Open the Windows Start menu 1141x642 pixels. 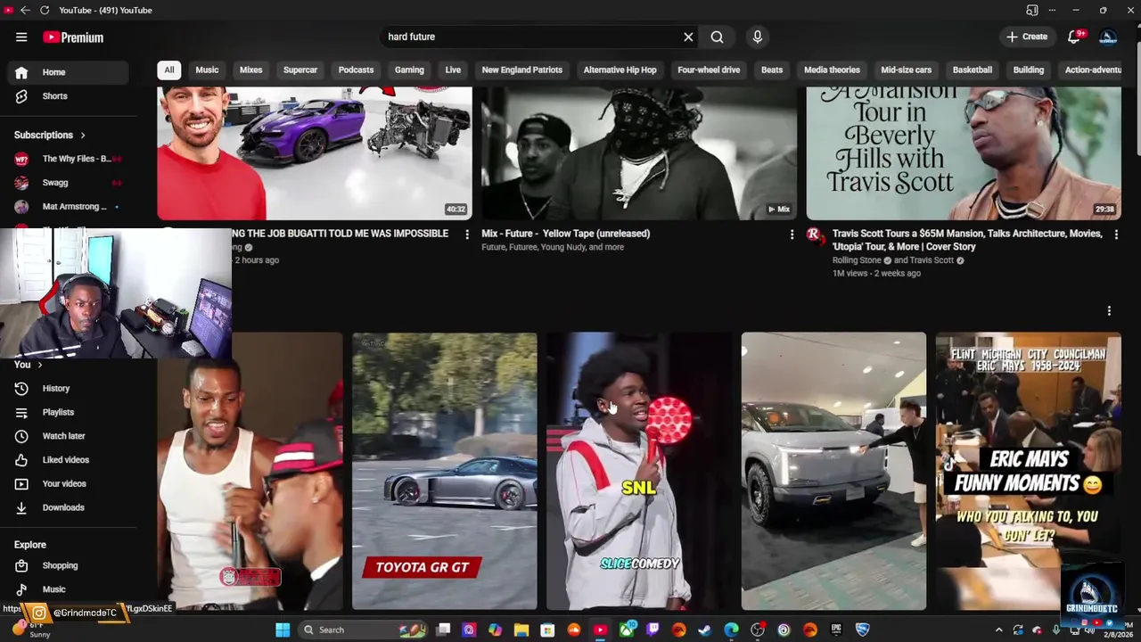pos(283,630)
